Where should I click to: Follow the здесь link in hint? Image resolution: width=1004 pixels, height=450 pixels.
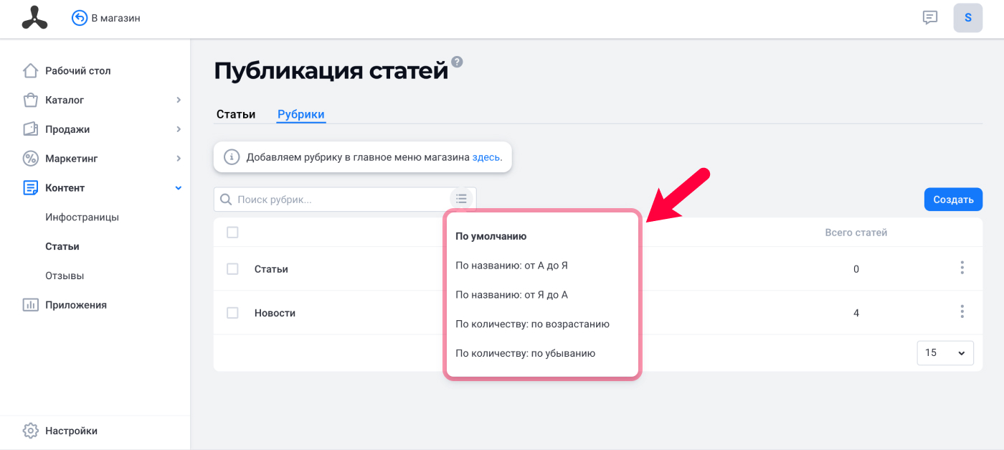(x=487, y=156)
